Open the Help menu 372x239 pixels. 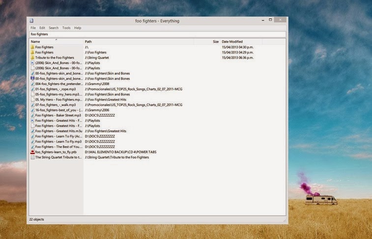coord(78,28)
